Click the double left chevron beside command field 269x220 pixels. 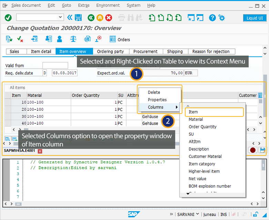click(x=70, y=18)
